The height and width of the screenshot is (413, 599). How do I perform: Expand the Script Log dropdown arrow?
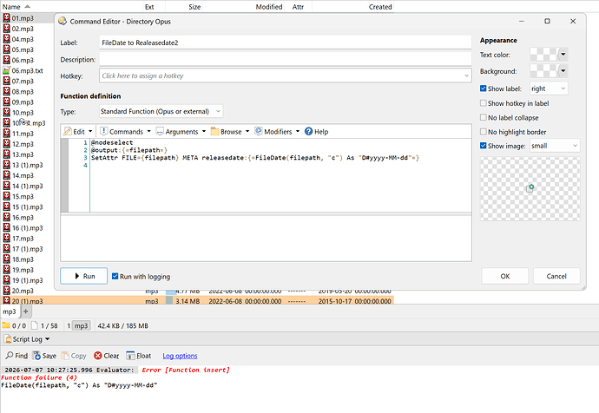(x=48, y=339)
